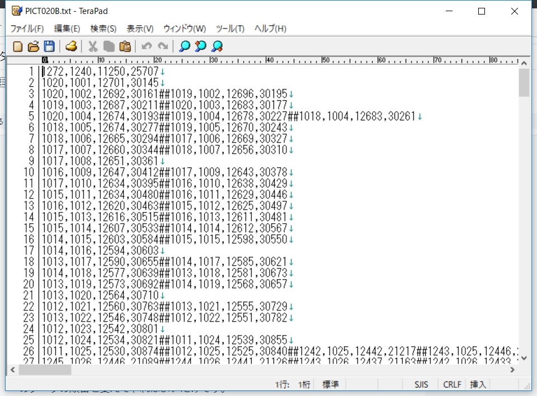Viewport: 537px width, 396px height.
Task: Click the horizontal scrollbar thumb
Action: click(45, 370)
